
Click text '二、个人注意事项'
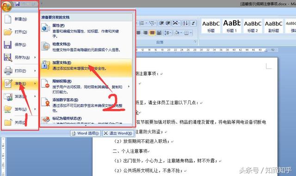[x=130, y=151]
